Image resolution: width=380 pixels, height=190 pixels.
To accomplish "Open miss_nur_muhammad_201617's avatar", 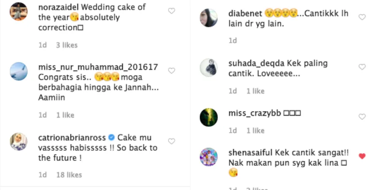I will 19,71.
